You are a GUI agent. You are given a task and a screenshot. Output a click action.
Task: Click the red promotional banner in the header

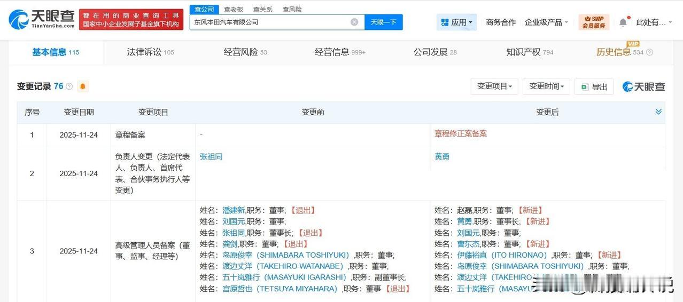coord(131,20)
